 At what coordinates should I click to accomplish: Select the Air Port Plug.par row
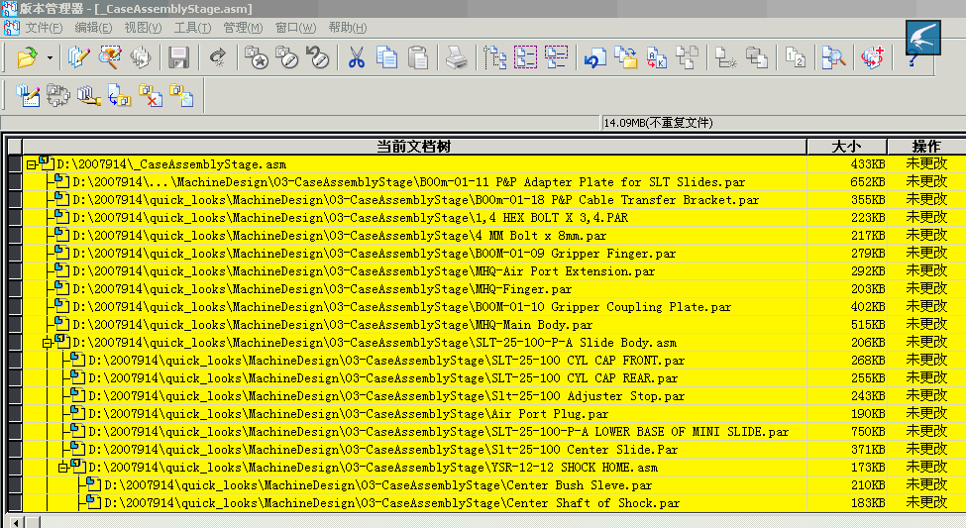(x=414, y=414)
